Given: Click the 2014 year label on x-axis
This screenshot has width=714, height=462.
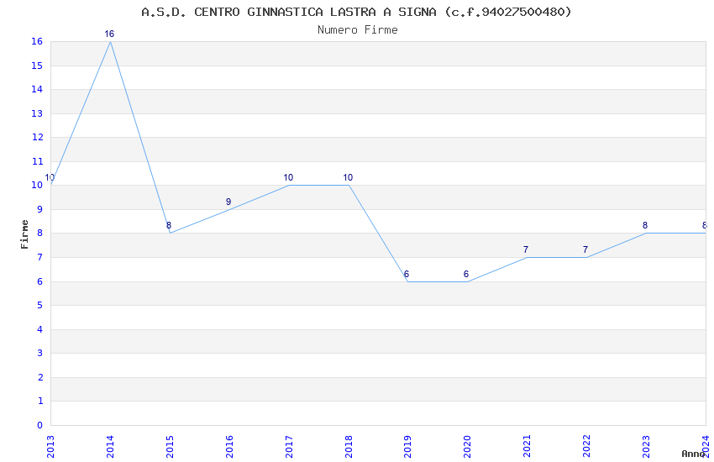Looking at the screenshot, I should click(x=110, y=447).
